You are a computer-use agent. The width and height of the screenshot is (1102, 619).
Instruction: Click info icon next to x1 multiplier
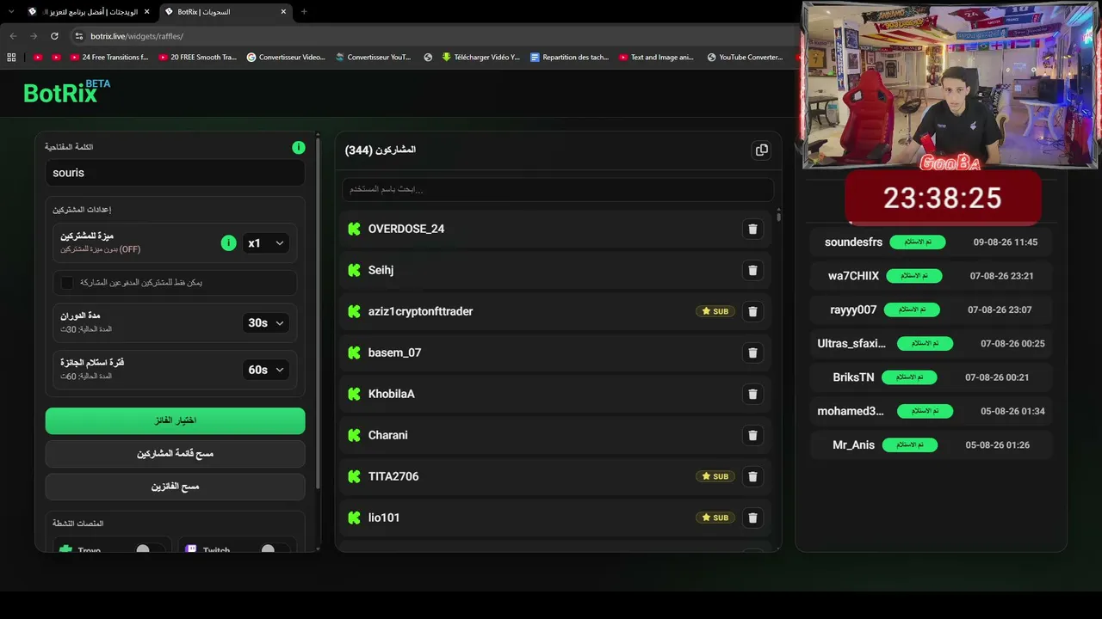click(x=228, y=243)
